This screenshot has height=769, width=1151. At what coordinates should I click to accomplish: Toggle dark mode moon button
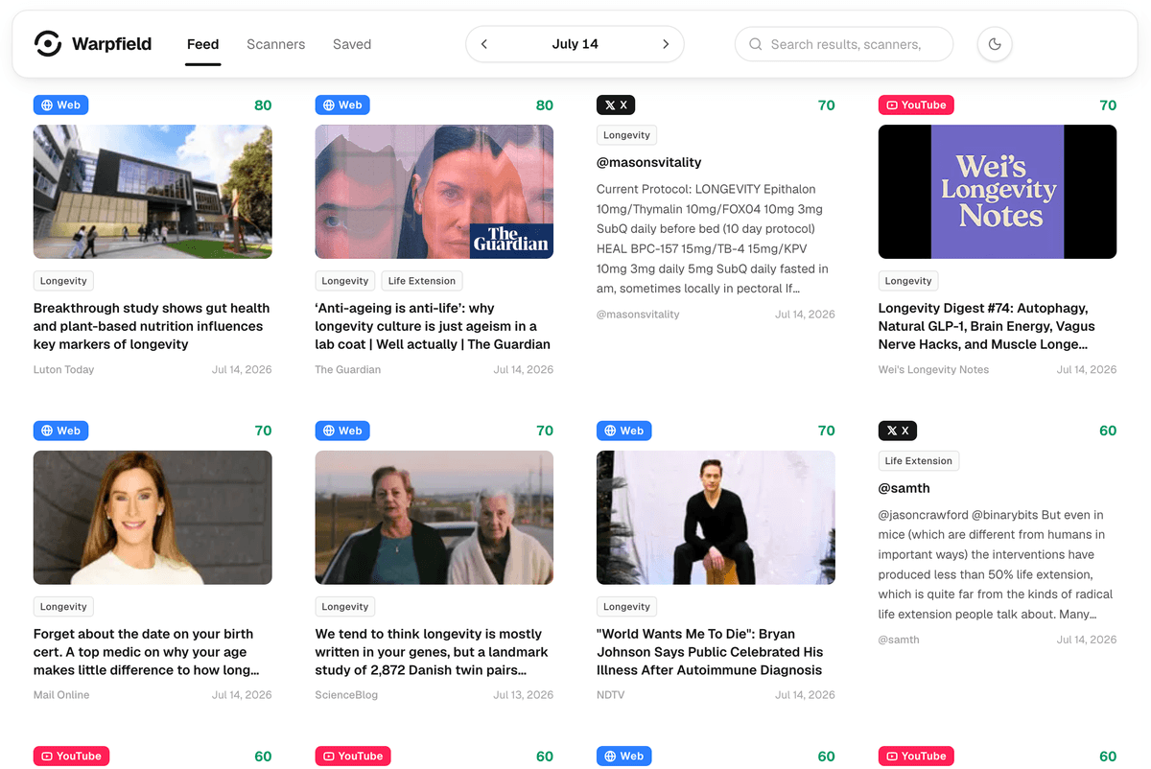tap(995, 44)
